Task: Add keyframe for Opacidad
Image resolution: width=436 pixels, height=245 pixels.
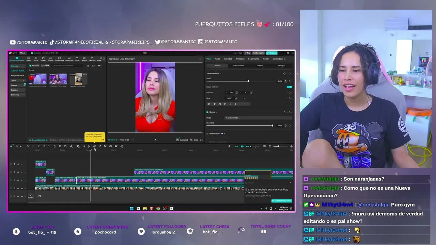Action: [x=290, y=126]
